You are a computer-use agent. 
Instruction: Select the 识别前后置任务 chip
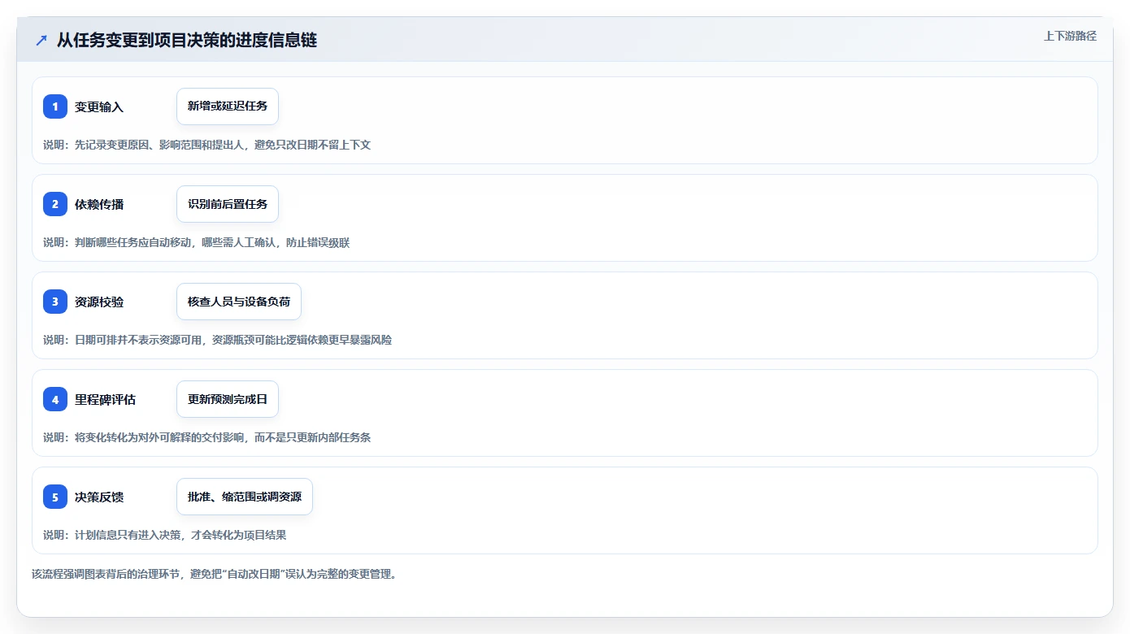228,204
